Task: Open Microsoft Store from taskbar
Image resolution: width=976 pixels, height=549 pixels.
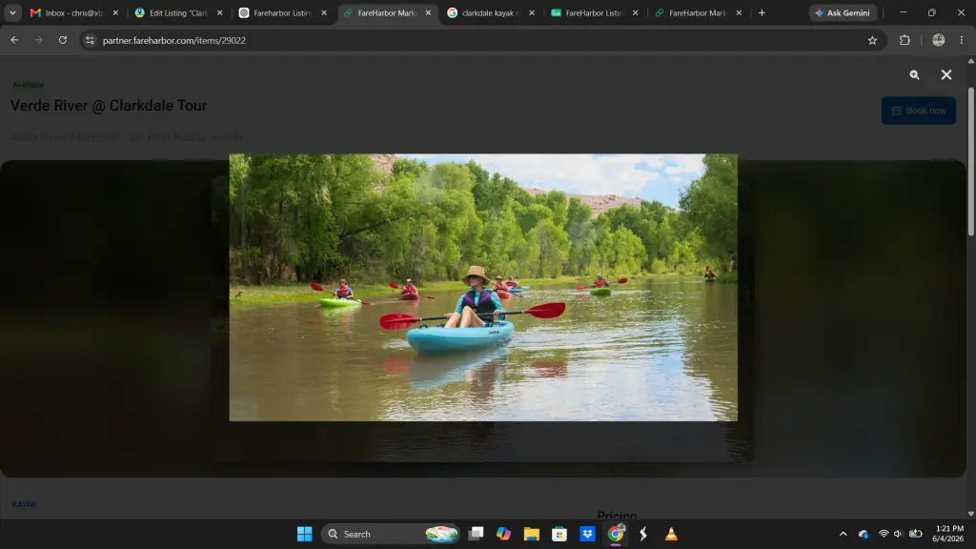Action: pyautogui.click(x=559, y=534)
